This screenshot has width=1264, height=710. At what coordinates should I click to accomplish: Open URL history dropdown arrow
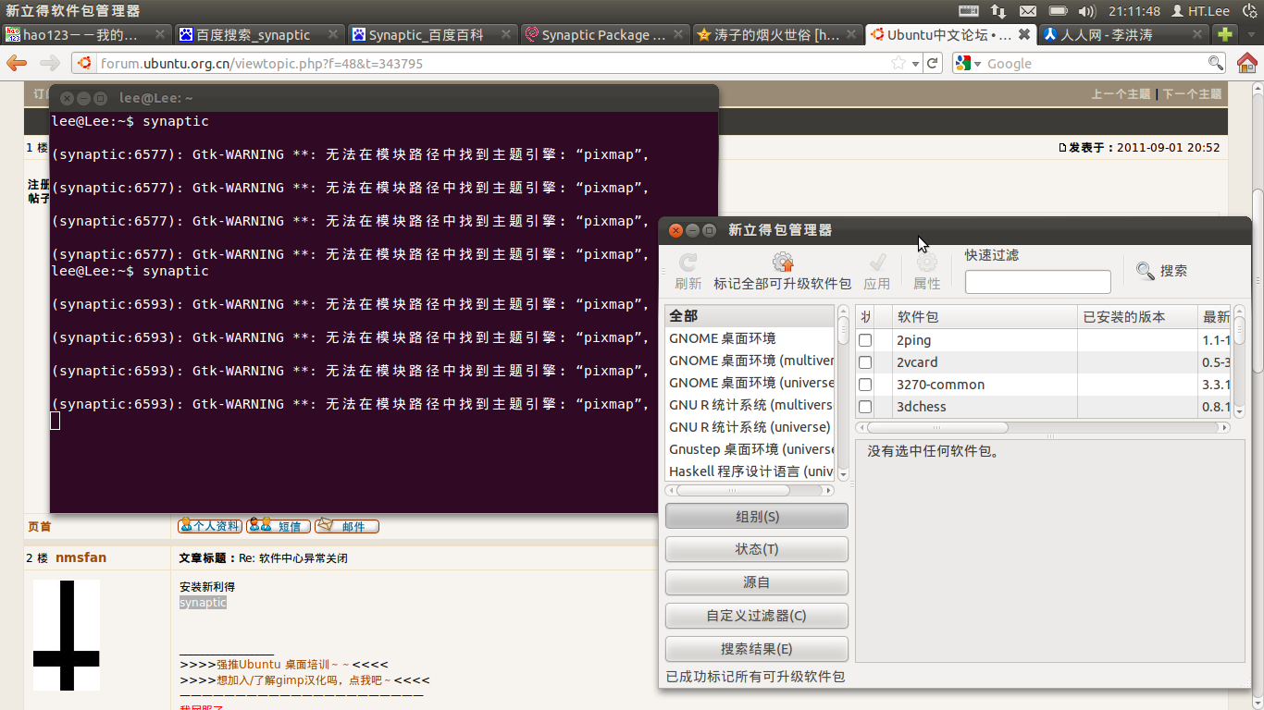916,64
